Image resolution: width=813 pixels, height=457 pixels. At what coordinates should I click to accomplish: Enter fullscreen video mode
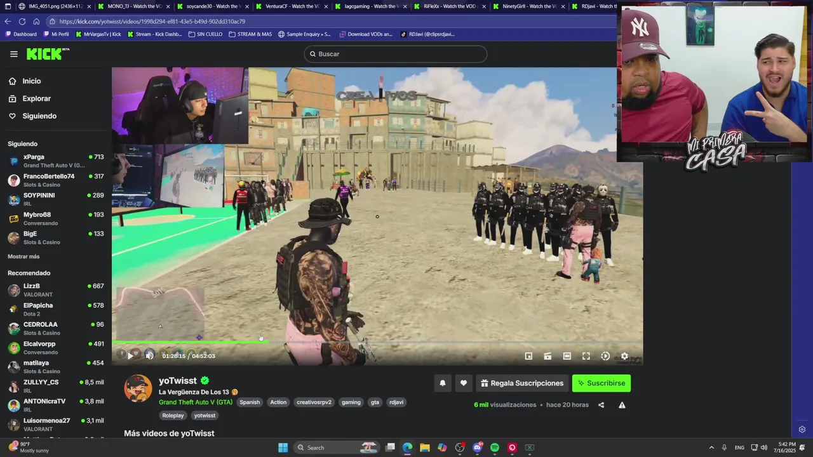(x=586, y=356)
